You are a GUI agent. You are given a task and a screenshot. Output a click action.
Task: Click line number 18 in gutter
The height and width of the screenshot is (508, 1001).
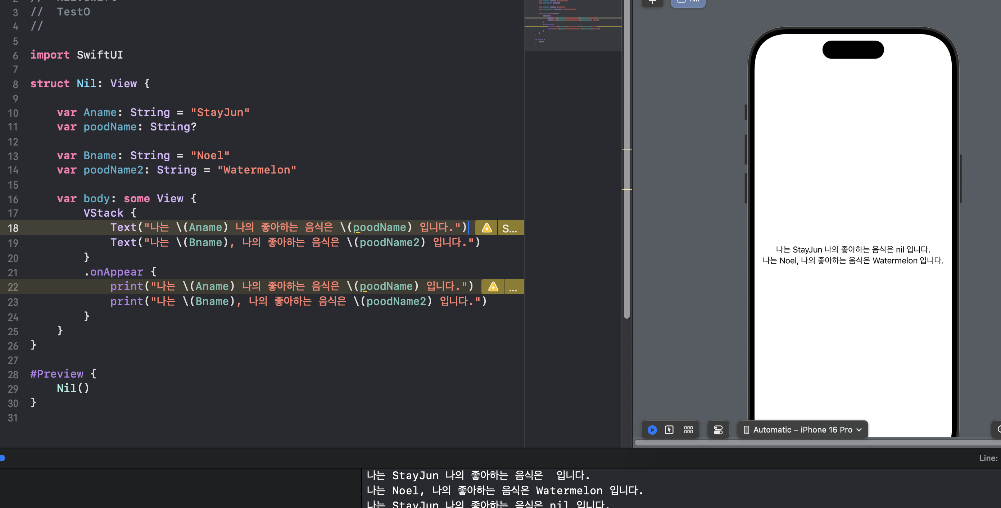(13, 228)
